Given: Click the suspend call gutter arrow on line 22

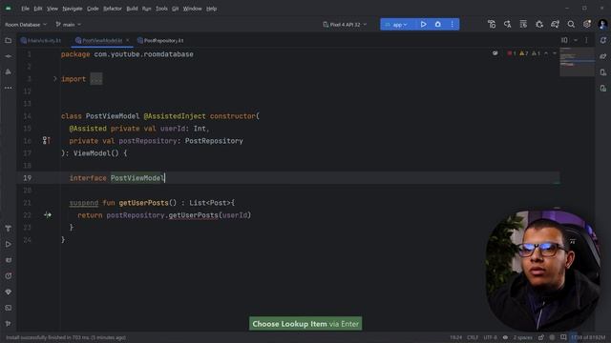Looking at the screenshot, I should [x=48, y=214].
